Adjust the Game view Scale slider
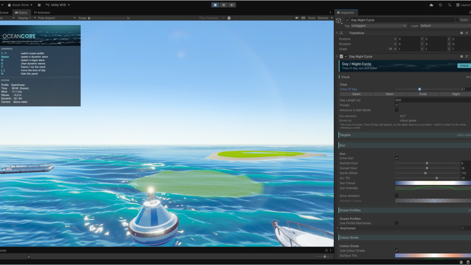 [106, 18]
